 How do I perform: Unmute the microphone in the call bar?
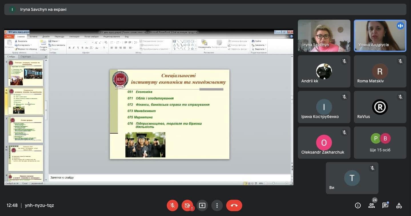pos(173,205)
